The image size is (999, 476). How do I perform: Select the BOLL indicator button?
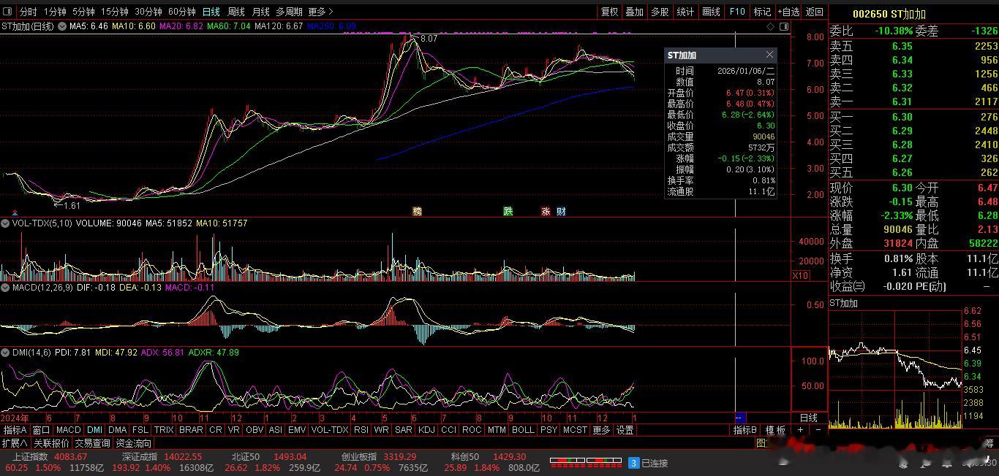(523, 430)
